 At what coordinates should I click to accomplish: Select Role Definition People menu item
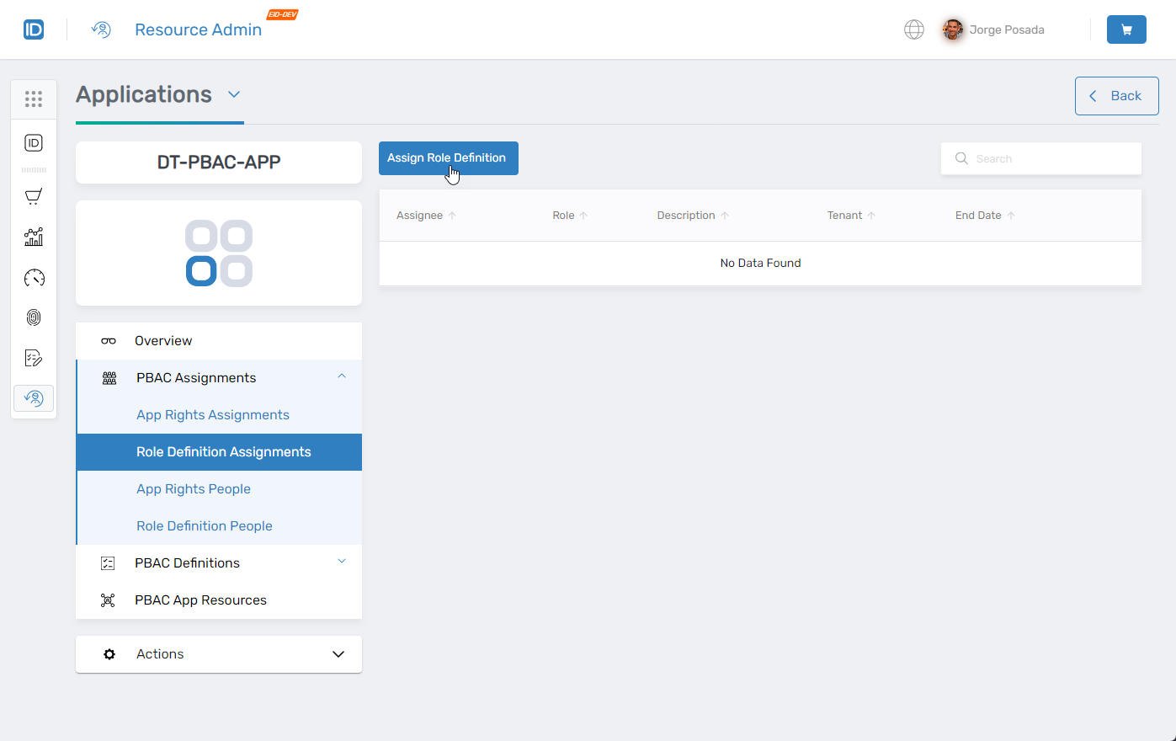[205, 525]
